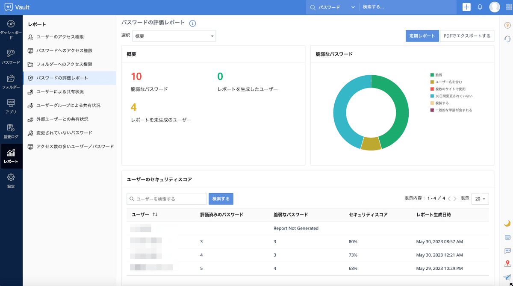Click the 評価済みのパスワード column header
513x286 pixels.
(x=221, y=215)
